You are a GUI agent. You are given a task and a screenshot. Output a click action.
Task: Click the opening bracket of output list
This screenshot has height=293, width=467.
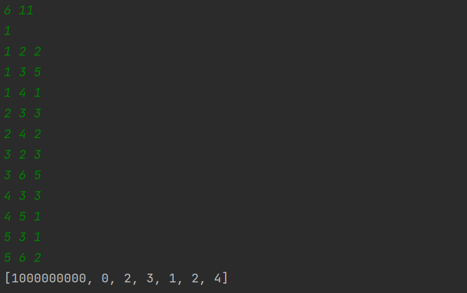(8, 279)
